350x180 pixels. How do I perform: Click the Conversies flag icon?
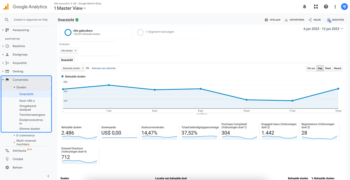(7, 80)
